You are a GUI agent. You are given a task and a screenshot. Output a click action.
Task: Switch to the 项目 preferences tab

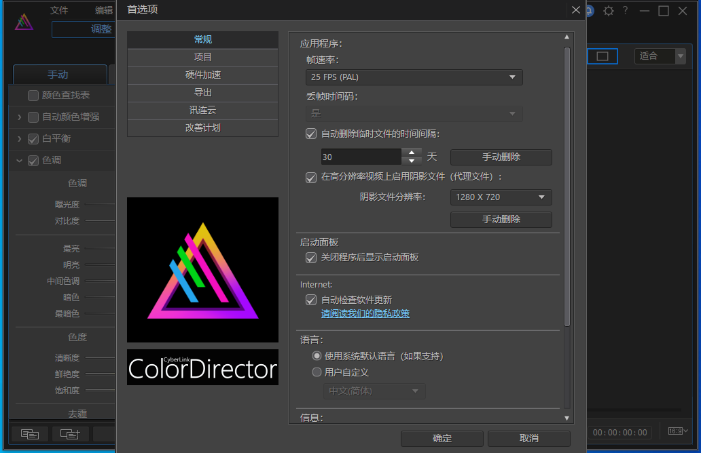[202, 57]
